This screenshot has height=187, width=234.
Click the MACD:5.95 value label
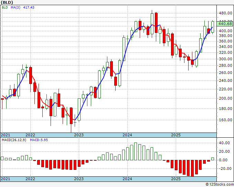[x=39, y=140]
